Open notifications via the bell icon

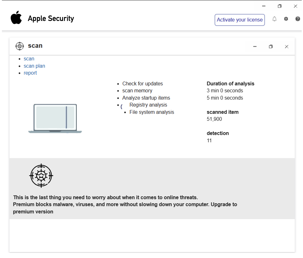tap(274, 19)
